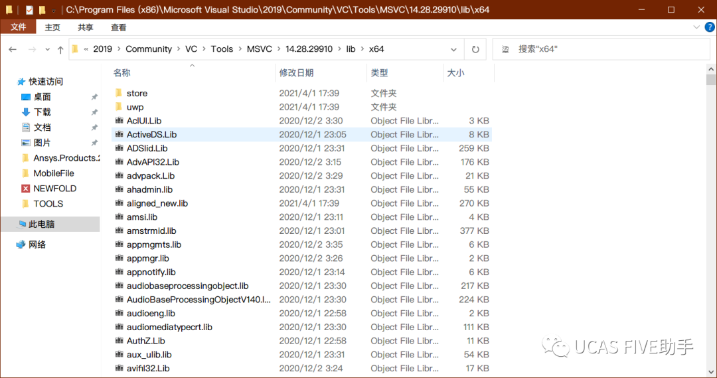Image resolution: width=717 pixels, height=378 pixels.
Task: Click the 2019 breadcrumb segment
Action: tap(102, 49)
